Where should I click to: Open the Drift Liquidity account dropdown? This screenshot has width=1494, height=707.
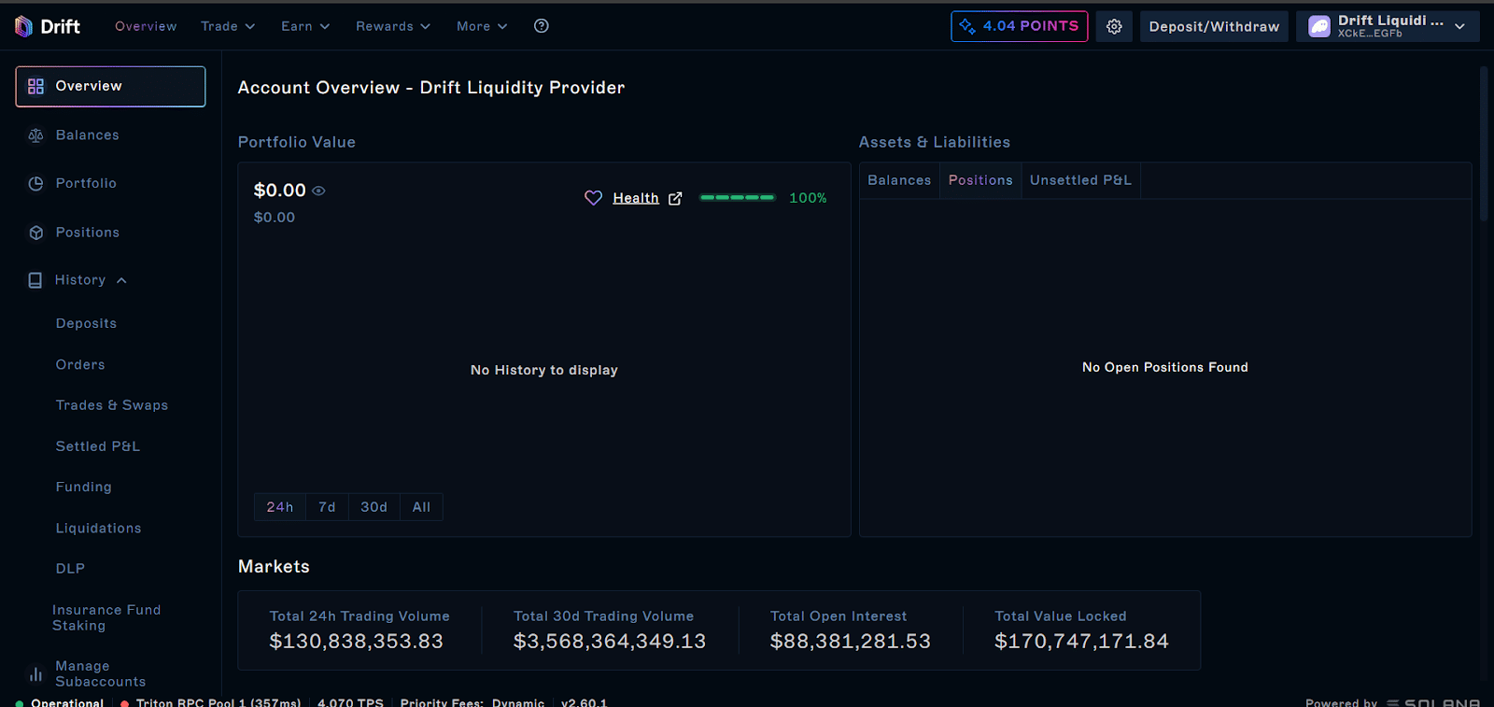(x=1388, y=26)
